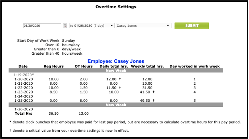Click daily total 12.00 for 1-20-2020

[x=111, y=79]
